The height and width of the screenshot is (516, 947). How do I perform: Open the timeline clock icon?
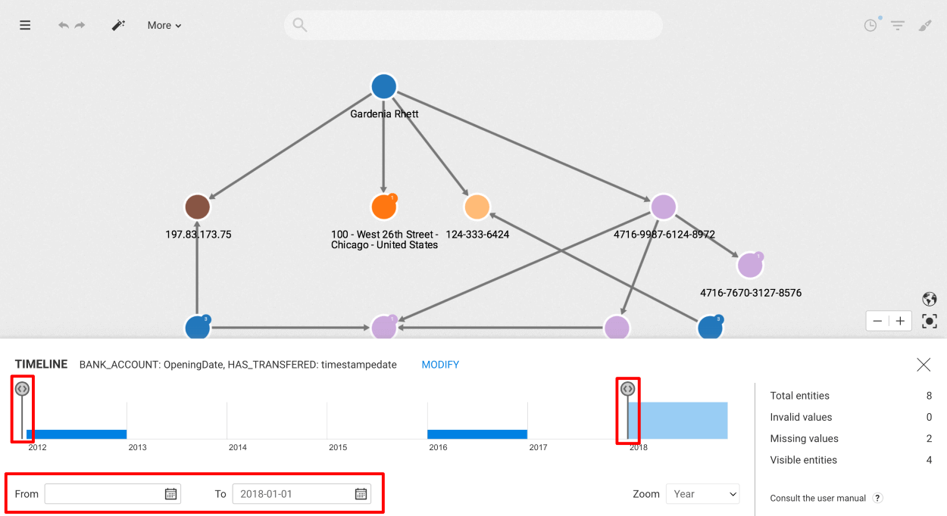pos(871,25)
